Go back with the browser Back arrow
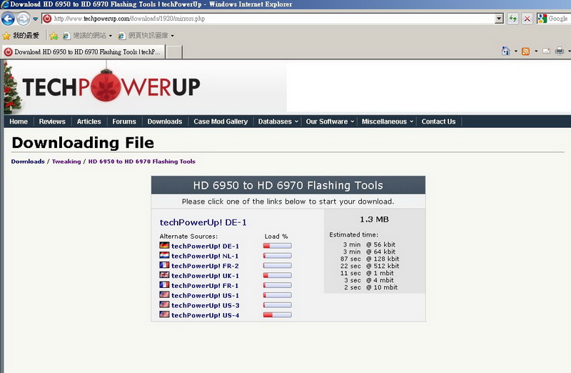This screenshot has width=571, height=373. click(8, 19)
